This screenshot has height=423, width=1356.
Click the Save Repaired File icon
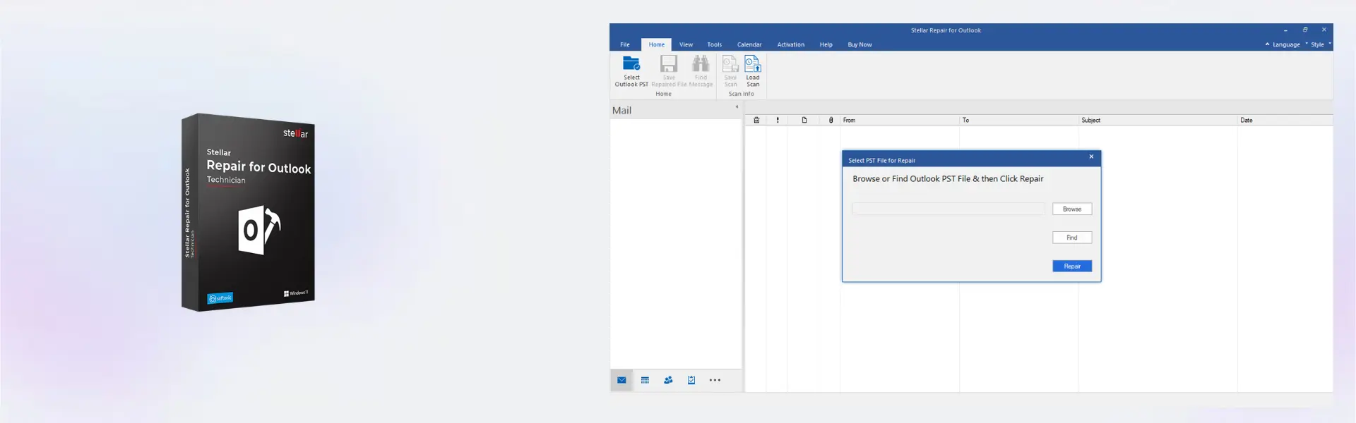coord(668,63)
